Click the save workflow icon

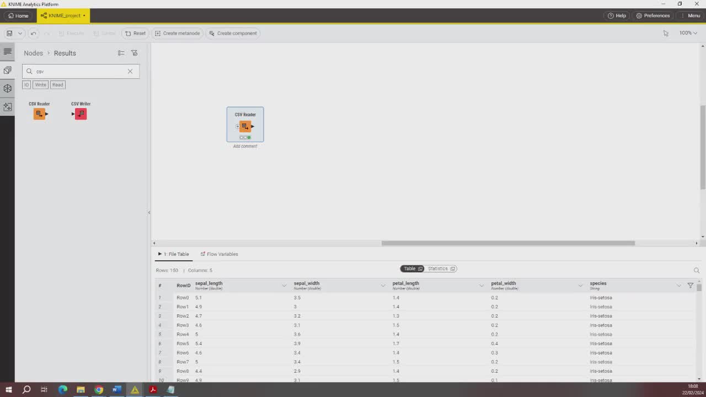click(x=9, y=33)
